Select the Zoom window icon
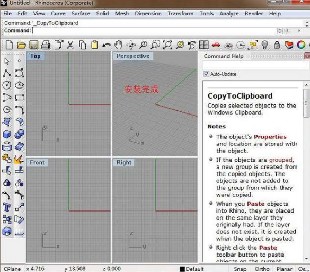This screenshot has height=272, width=310. pyautogui.click(x=155, y=45)
